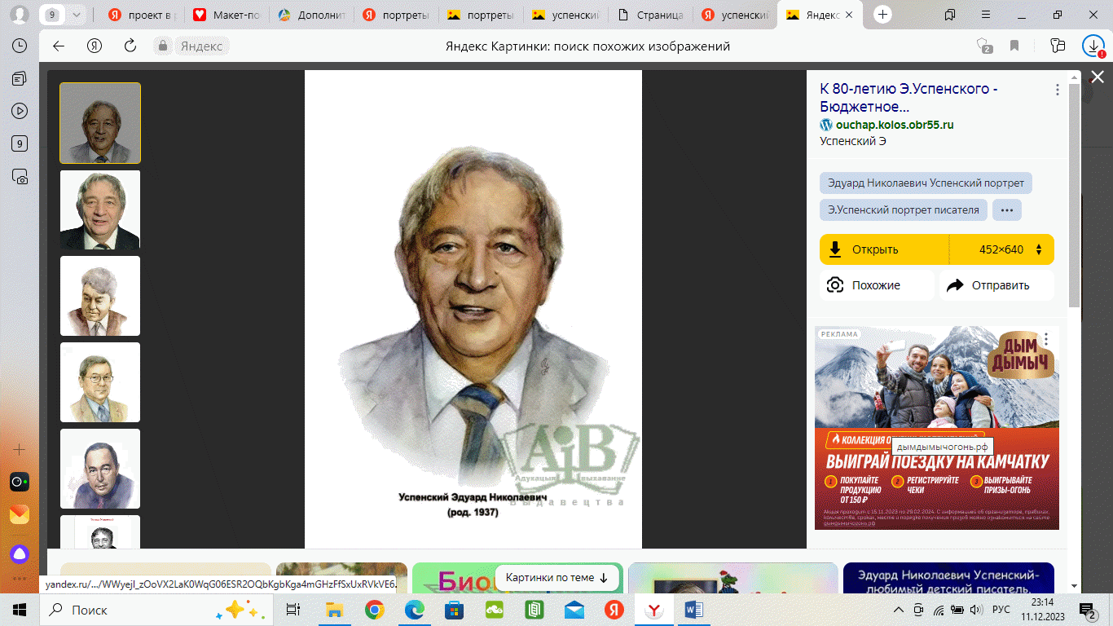This screenshot has height=626, width=1113.
Task: Reload the page with the refresh icon
Action: pos(130,46)
